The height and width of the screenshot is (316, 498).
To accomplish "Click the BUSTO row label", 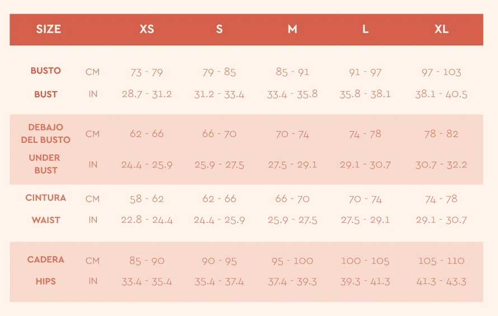I will coord(46,71).
